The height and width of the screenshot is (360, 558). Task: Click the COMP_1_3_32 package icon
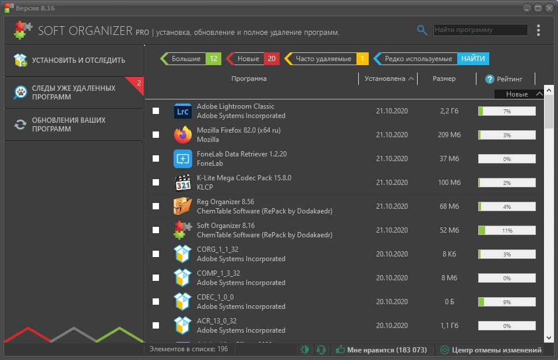(182, 277)
